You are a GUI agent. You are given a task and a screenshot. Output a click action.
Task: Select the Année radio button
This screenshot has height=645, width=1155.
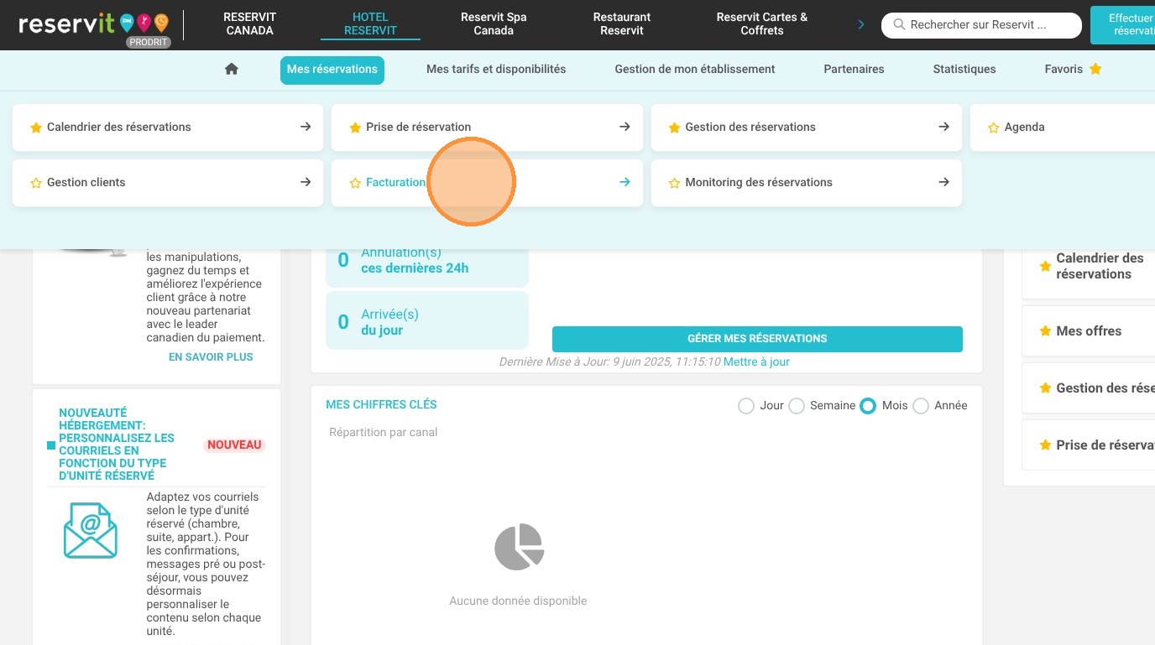[x=921, y=406]
